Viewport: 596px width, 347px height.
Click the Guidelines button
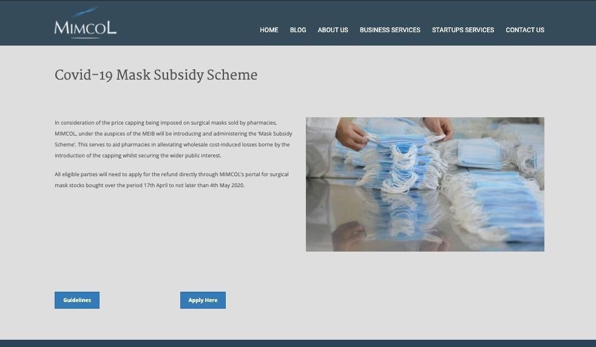[x=77, y=300]
